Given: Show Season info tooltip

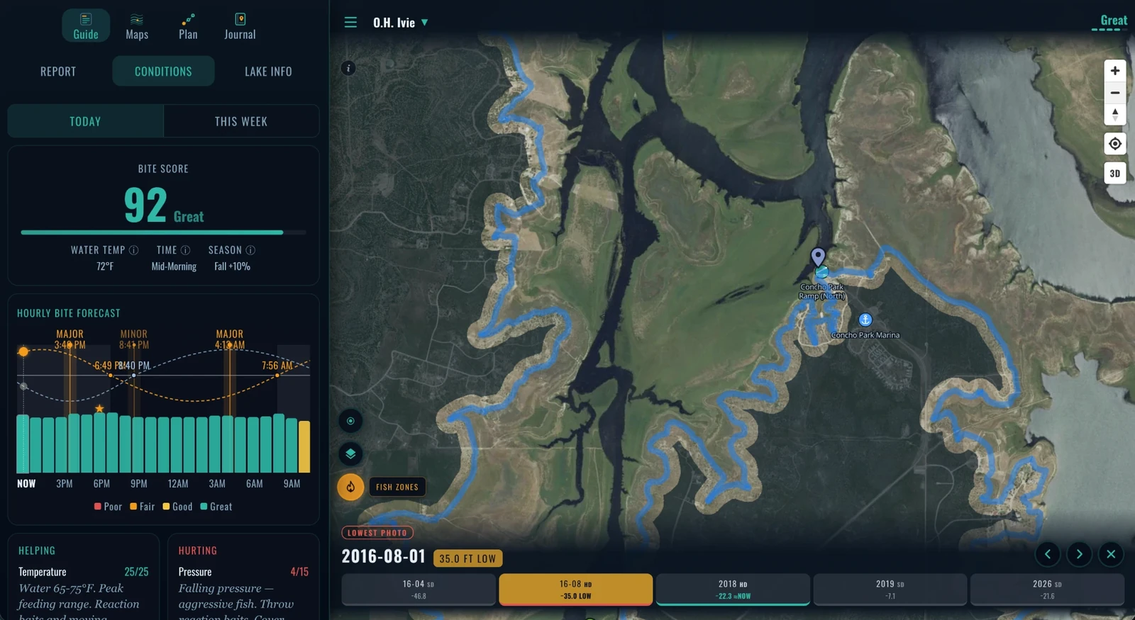Looking at the screenshot, I should (x=250, y=250).
